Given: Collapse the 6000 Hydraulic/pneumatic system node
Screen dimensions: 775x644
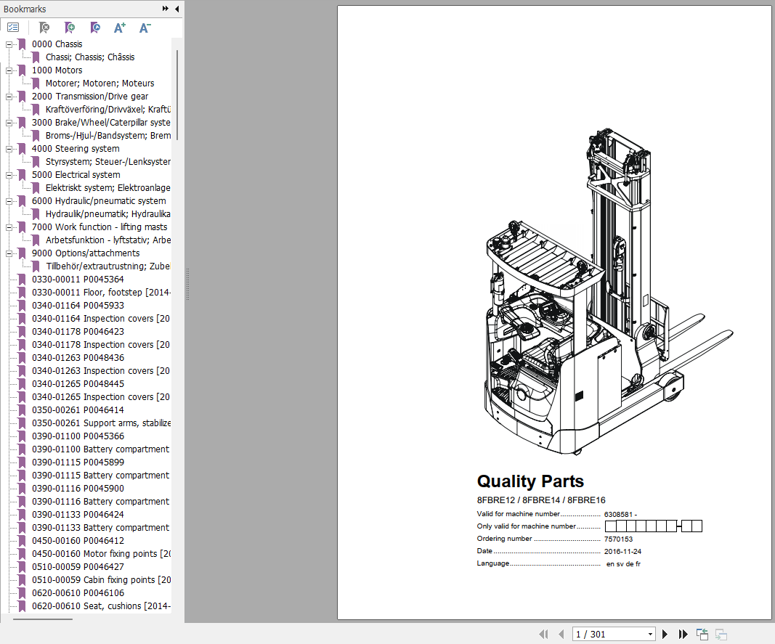Looking at the screenshot, I should [x=9, y=201].
